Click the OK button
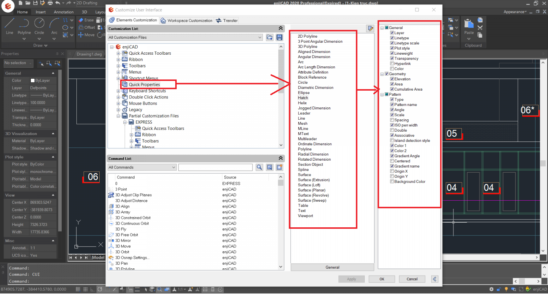This screenshot has height=294, width=548. (382, 279)
